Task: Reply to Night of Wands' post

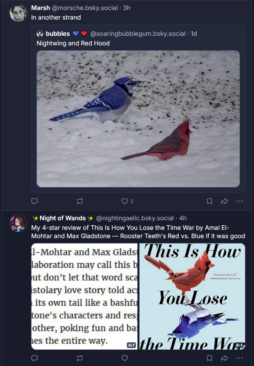Action: (x=35, y=358)
